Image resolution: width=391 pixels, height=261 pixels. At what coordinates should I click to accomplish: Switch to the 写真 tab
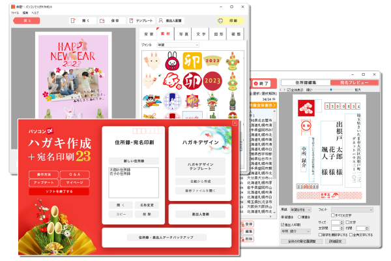184,33
